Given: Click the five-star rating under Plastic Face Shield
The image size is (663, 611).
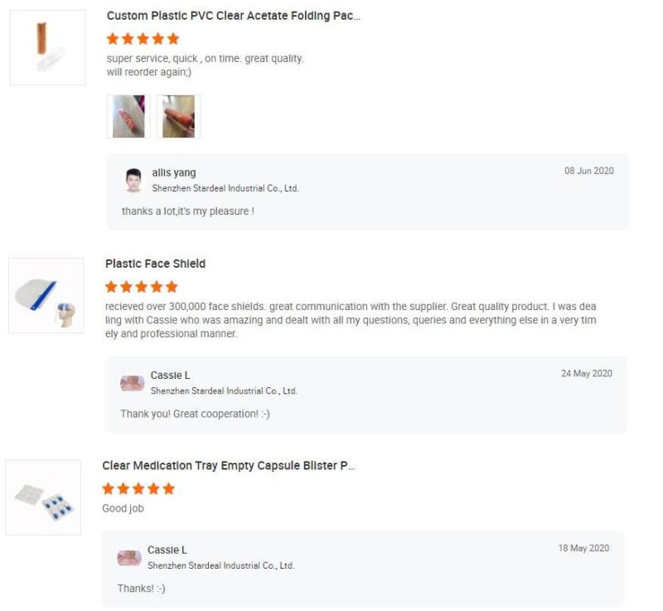Looking at the screenshot, I should tap(142, 287).
